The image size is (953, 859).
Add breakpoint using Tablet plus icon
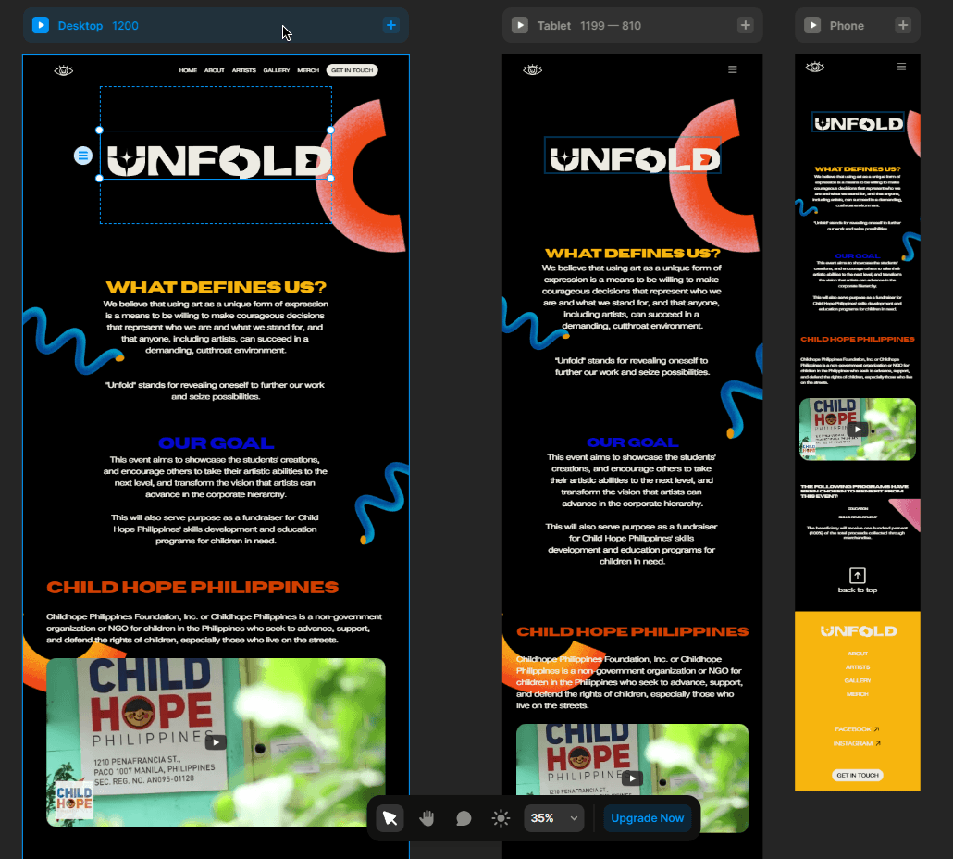[745, 26]
